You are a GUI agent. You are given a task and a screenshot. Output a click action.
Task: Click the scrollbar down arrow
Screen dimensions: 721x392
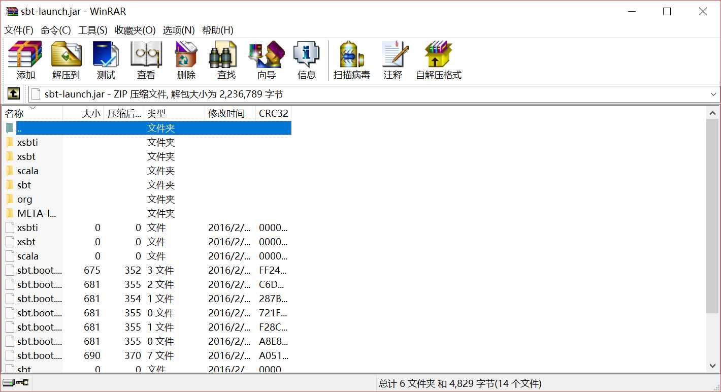pyautogui.click(x=713, y=366)
